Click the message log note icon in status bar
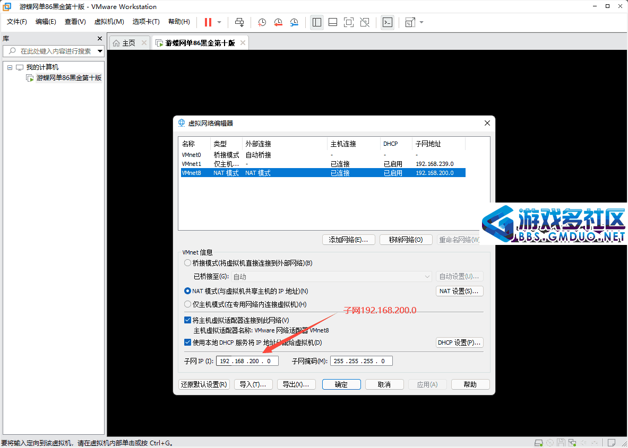 [611, 443]
